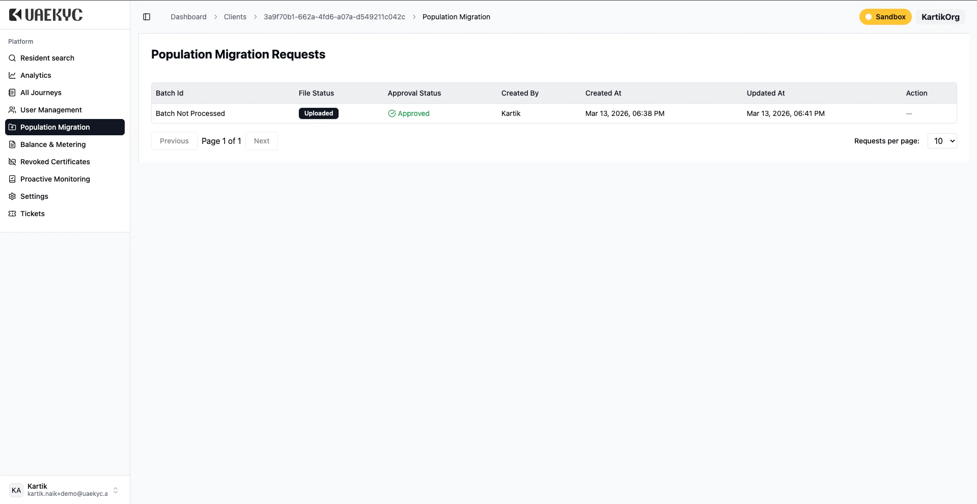The image size is (977, 504).
Task: Click the Clients breadcrumb entry
Action: (235, 17)
